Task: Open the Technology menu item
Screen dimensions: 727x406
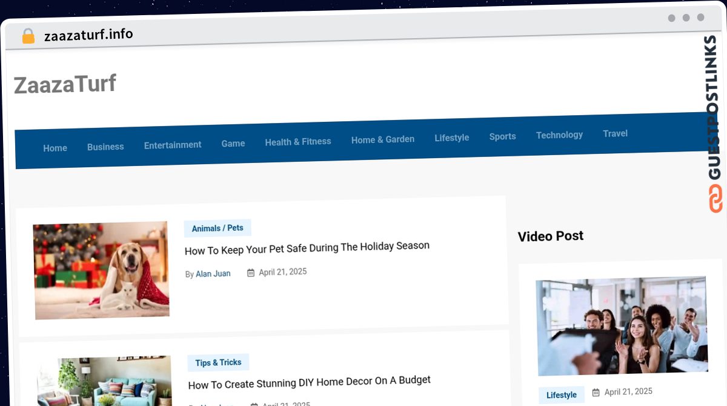Action: 559,135
